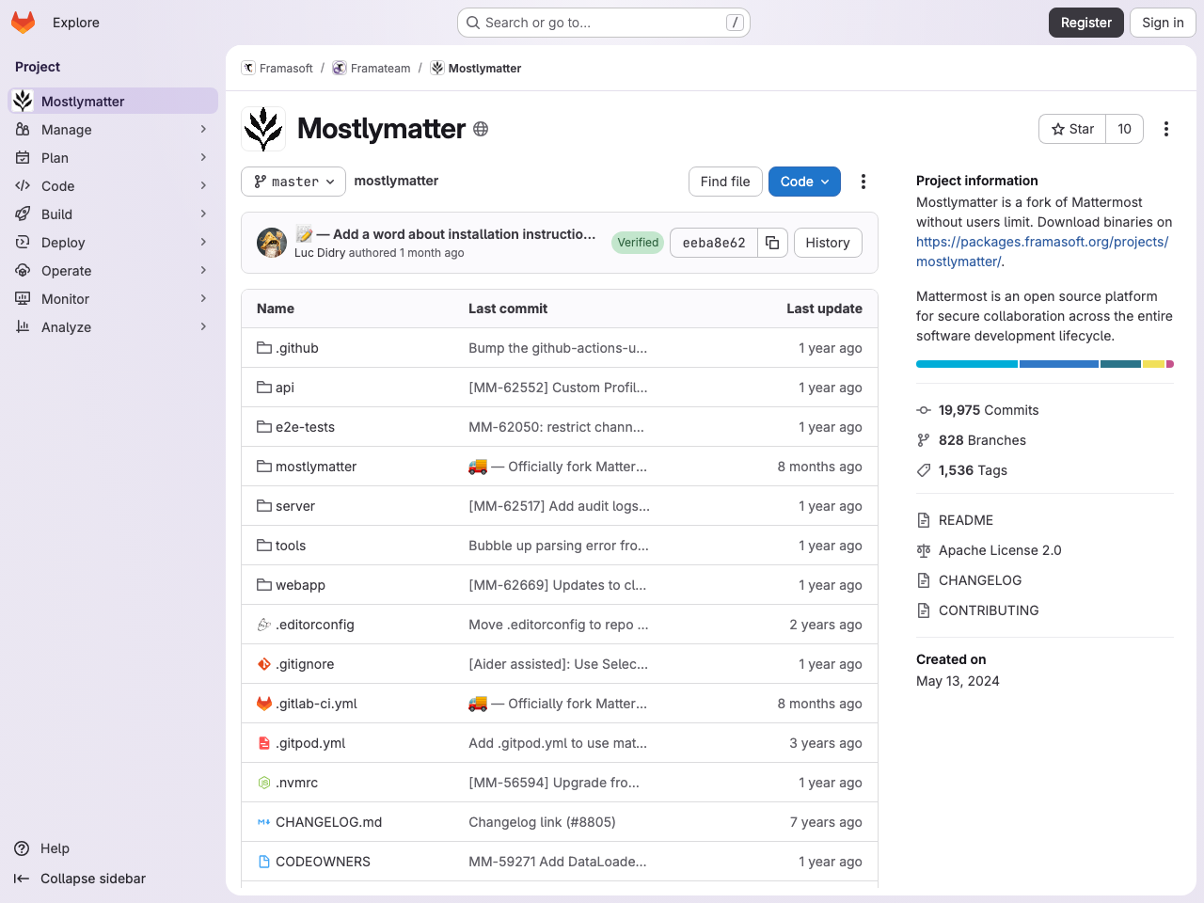Screen dimensions: 1204x903
Task: Click the GitLab logo in the top bar
Action: click(x=23, y=22)
